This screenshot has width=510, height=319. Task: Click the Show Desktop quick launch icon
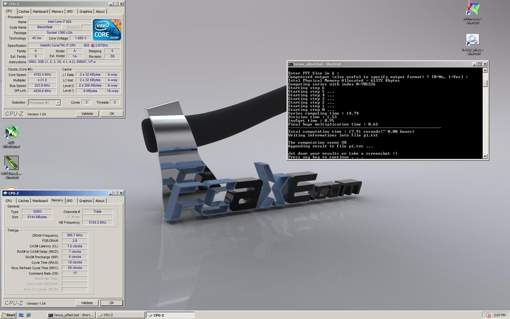[21, 315]
